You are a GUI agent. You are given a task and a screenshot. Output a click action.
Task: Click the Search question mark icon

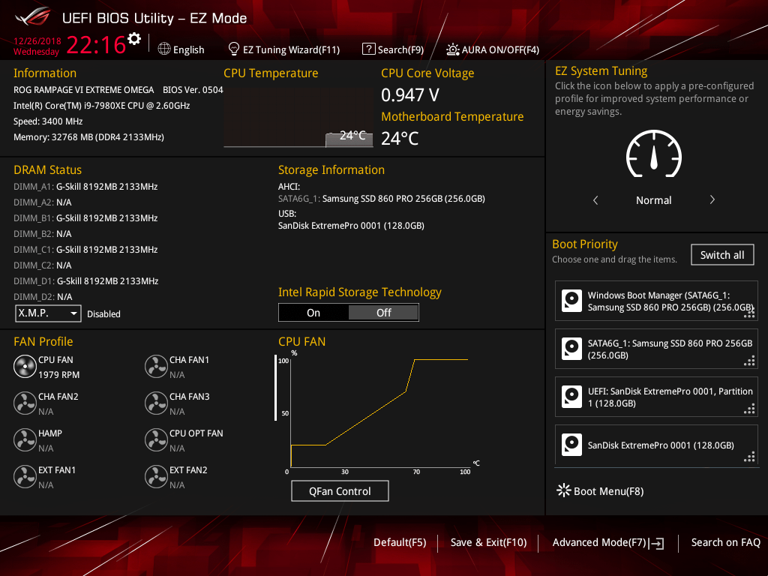[x=368, y=49]
